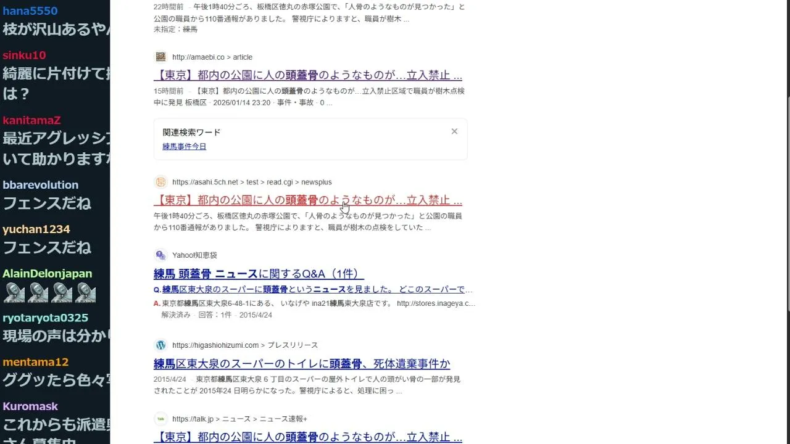
Task: Click chat username ryotaryota0325
Action: (46, 318)
